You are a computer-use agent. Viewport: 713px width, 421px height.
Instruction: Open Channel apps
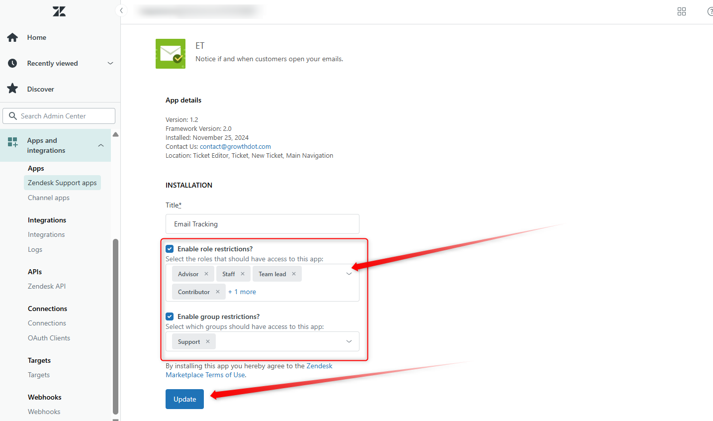(x=49, y=198)
